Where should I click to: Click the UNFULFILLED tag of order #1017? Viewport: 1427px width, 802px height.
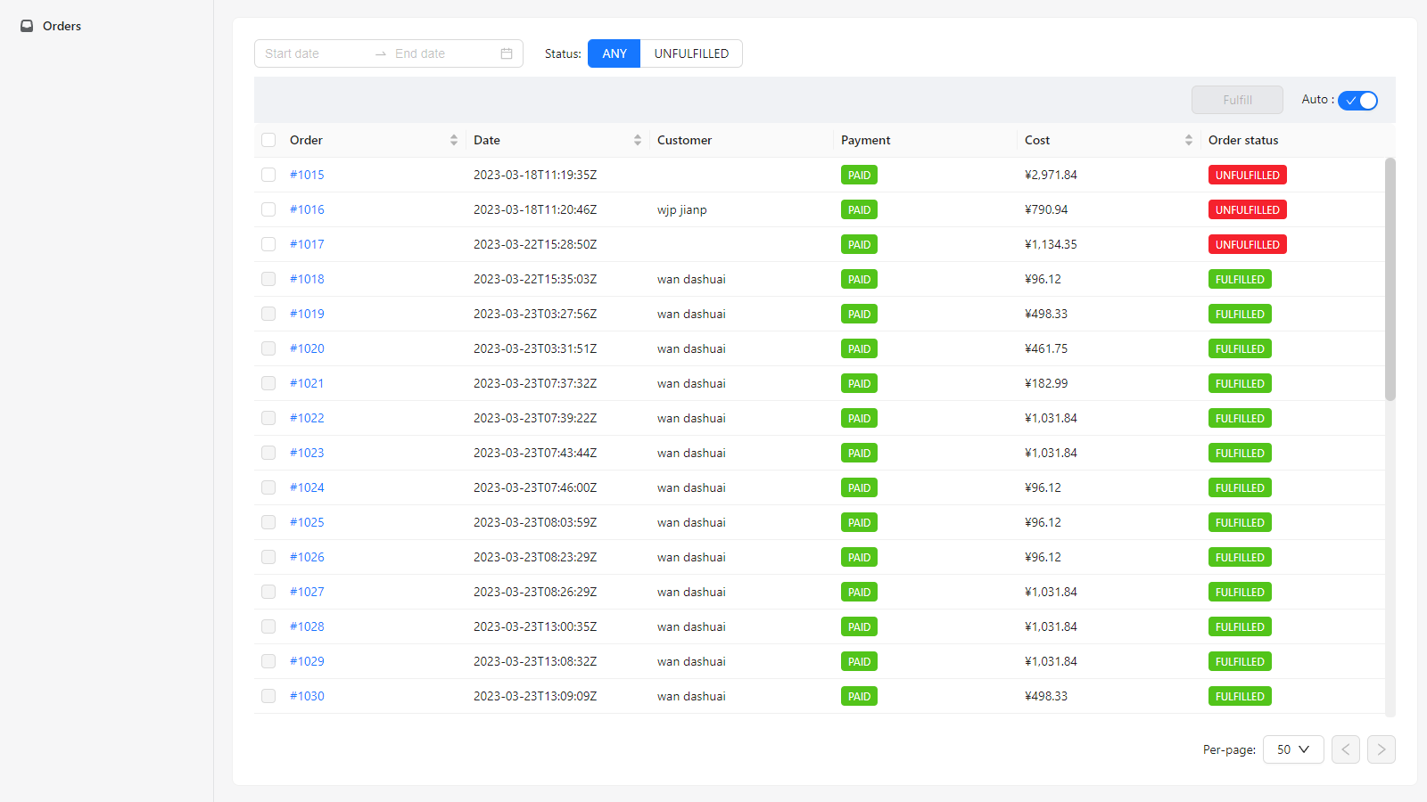(1247, 244)
